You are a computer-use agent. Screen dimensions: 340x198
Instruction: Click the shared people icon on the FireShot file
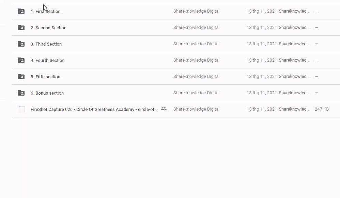pyautogui.click(x=164, y=109)
